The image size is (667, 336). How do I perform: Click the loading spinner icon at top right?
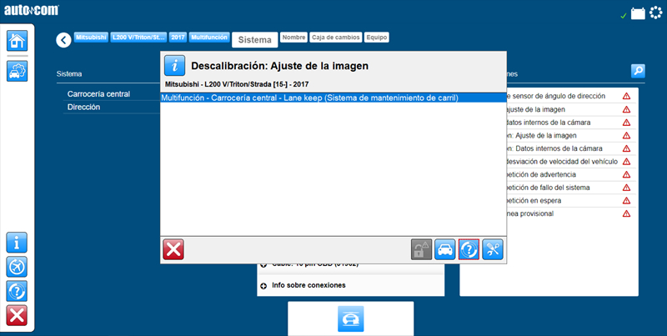pos(656,13)
